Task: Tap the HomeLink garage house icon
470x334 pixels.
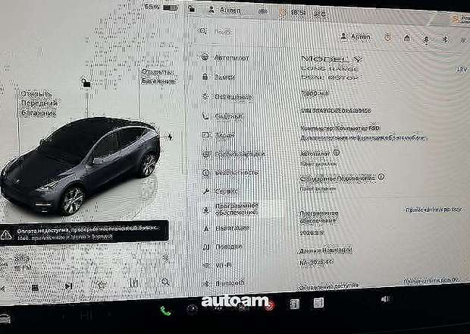Action: point(407,38)
